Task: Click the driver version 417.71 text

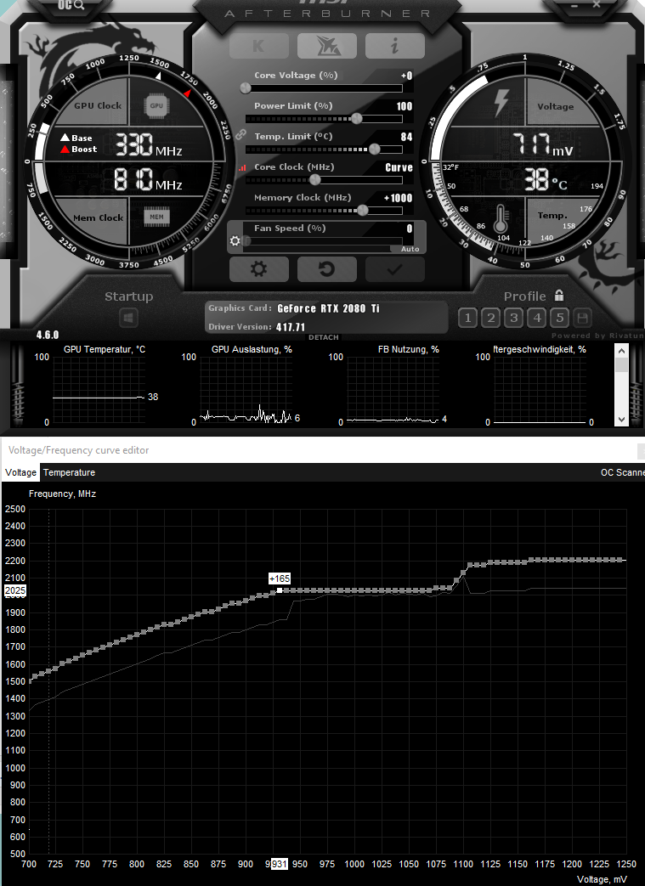Action: [291, 327]
